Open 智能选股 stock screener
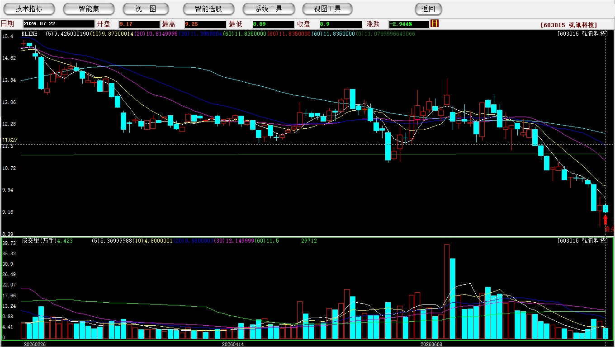615x347 pixels. (x=208, y=9)
